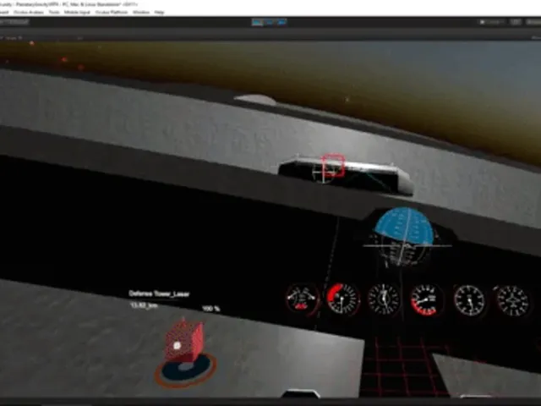The width and height of the screenshot is (541, 406).
Task: Click the Pause button in the toolbar
Action: 270,23
